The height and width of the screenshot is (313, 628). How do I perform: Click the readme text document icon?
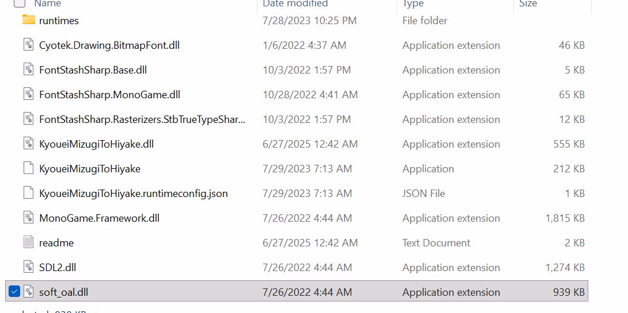click(x=28, y=242)
